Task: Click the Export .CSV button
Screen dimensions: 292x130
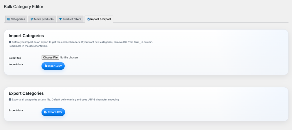Action: pyautogui.click(x=53, y=112)
